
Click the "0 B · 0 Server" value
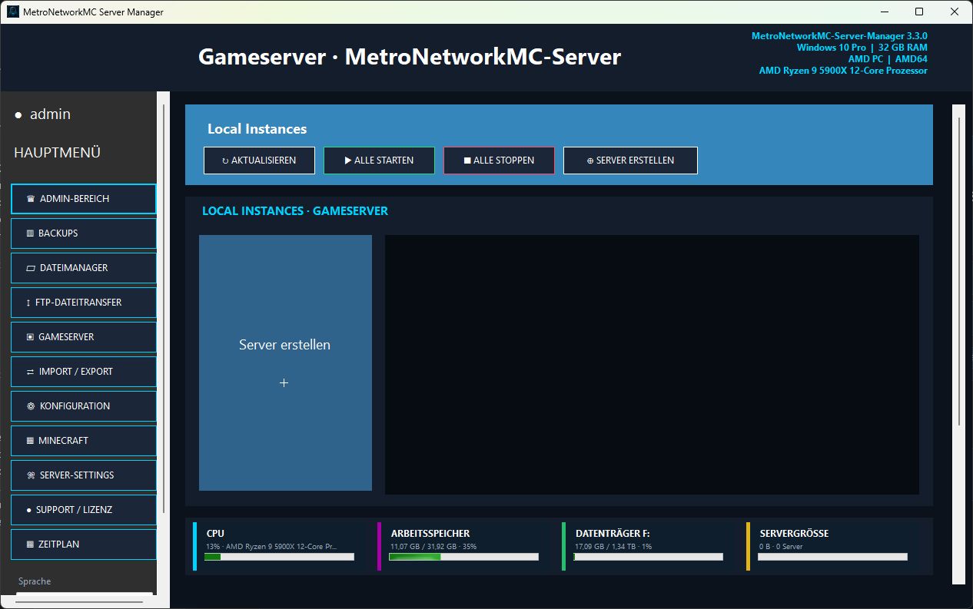click(781, 547)
